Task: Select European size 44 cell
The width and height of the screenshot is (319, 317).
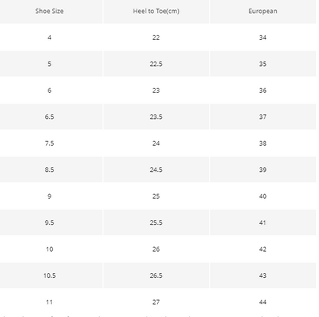Action: point(263,302)
